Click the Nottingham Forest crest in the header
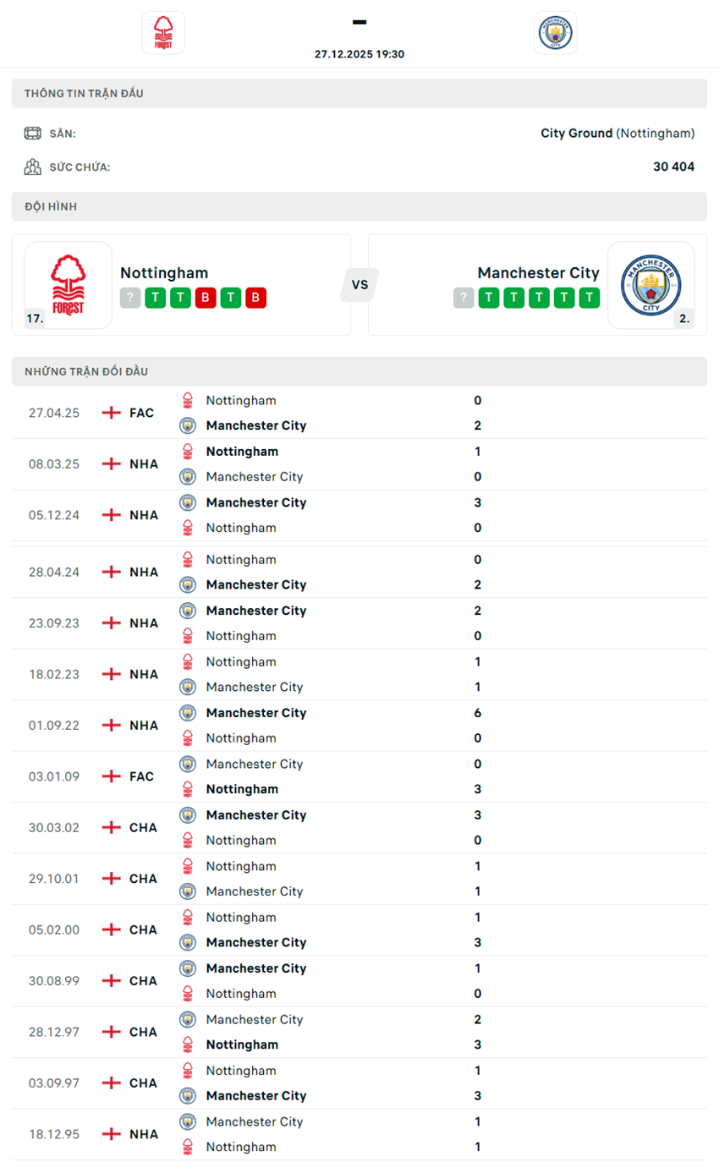This screenshot has height=1162, width=719. click(x=163, y=32)
